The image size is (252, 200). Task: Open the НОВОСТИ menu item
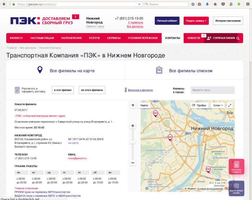[194, 38]
